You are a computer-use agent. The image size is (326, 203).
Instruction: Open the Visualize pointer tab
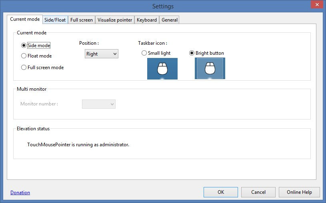(115, 20)
